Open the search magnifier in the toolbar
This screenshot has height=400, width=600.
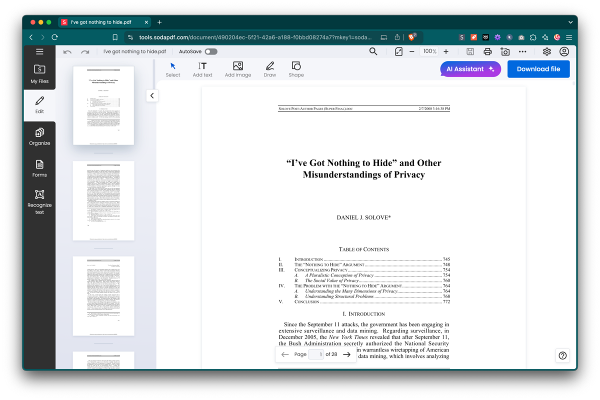(x=373, y=51)
